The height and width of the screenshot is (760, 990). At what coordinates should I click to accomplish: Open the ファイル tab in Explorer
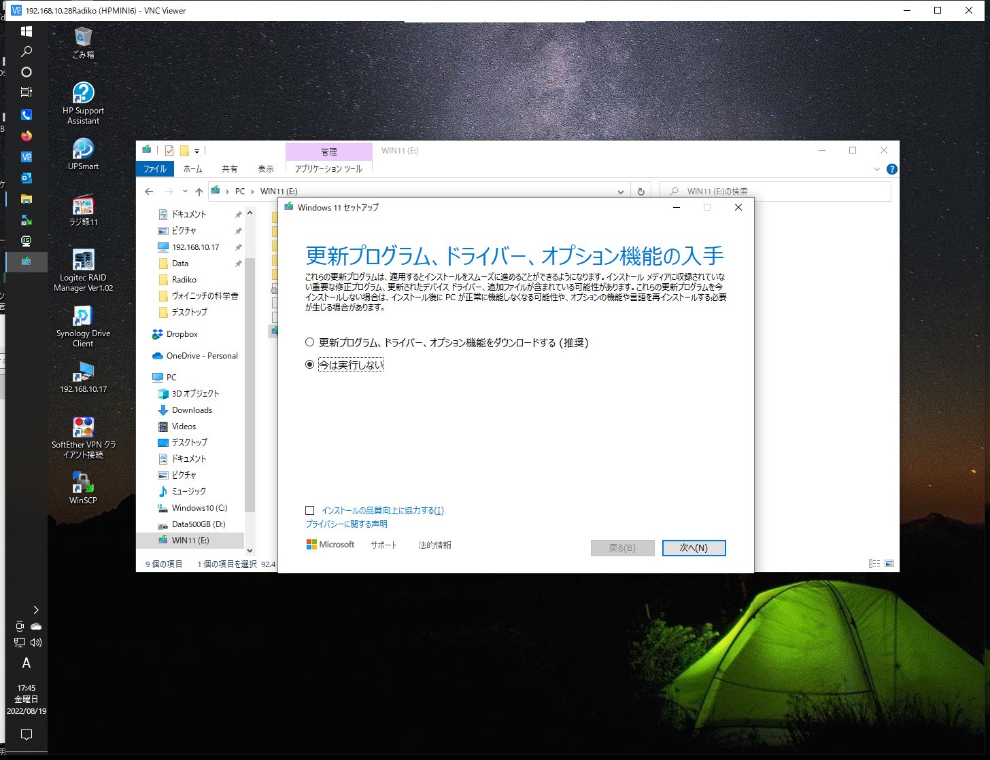(x=155, y=168)
